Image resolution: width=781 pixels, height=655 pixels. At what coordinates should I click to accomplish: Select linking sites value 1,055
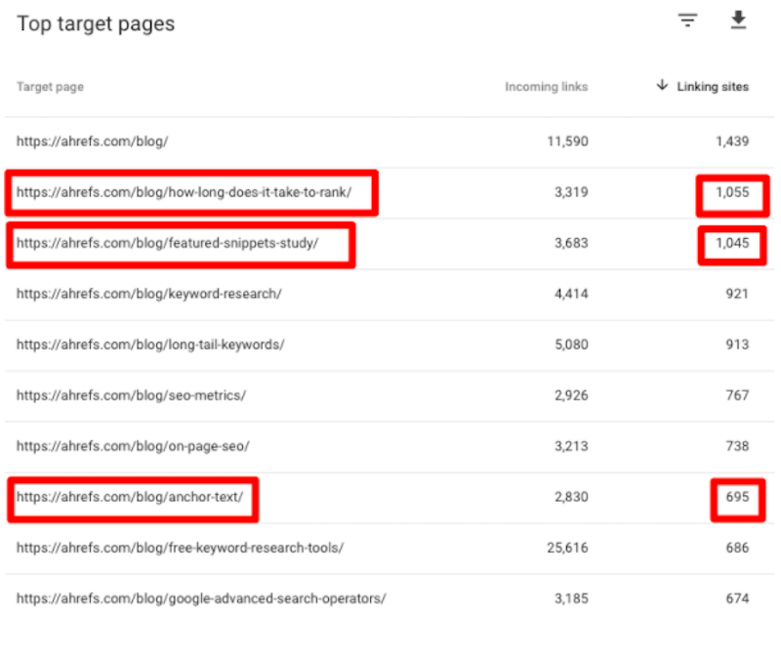coord(732,192)
